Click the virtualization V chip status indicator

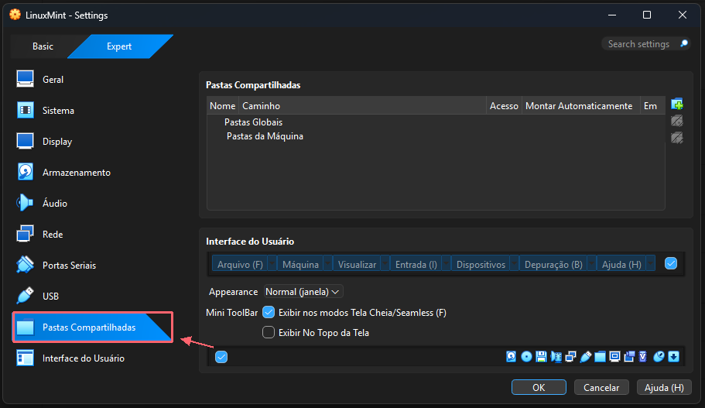643,357
